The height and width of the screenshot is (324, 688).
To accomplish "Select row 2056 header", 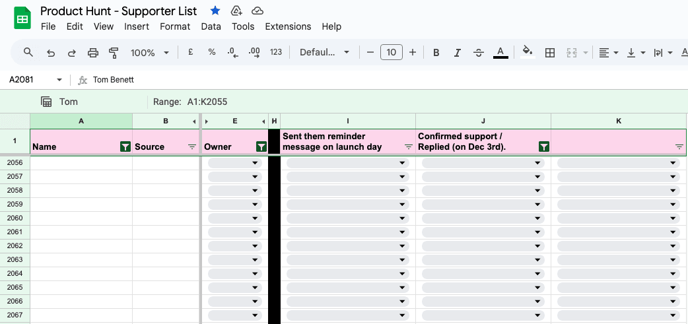I will [15, 162].
